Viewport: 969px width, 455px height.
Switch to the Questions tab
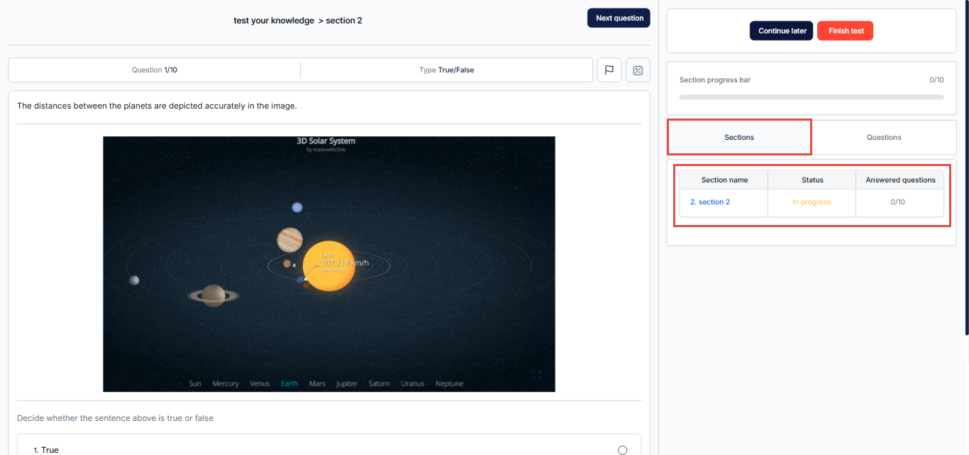[883, 137]
